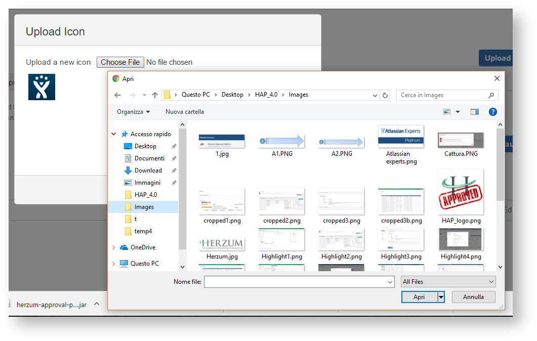Collapse the Accesso rapido section
The width and height of the screenshot is (537, 341).
113,134
